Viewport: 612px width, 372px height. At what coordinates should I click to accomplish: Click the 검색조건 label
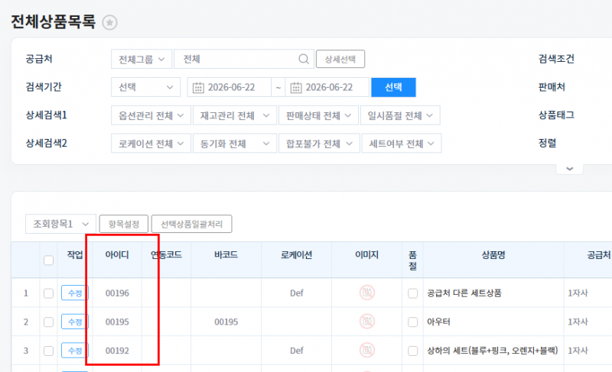[556, 59]
